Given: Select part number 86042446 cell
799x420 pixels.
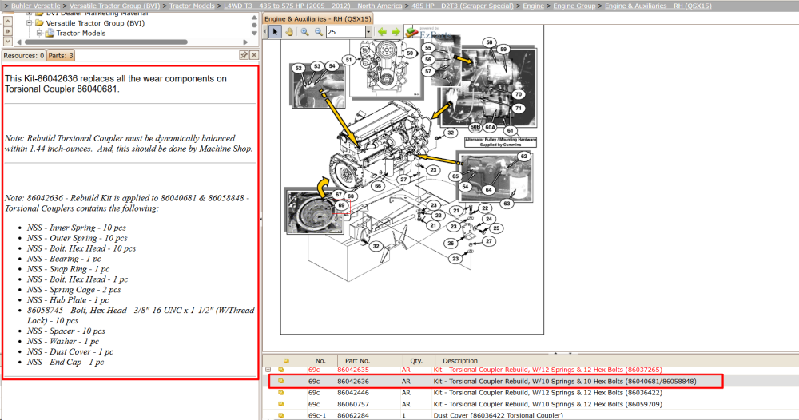Looking at the screenshot, I should [353, 393].
